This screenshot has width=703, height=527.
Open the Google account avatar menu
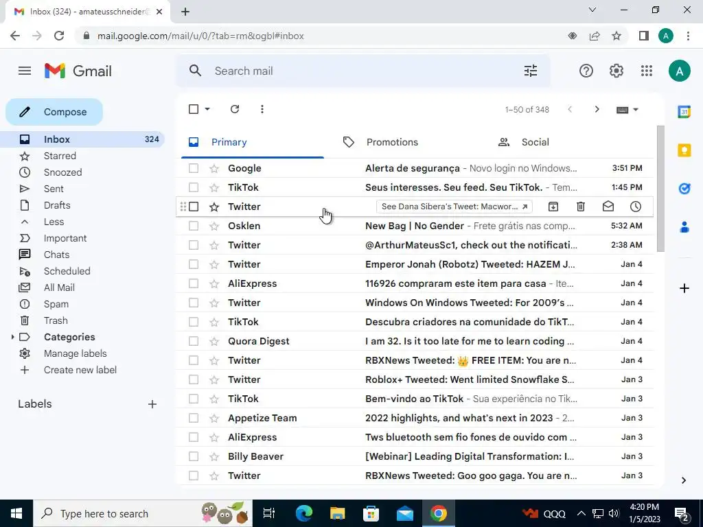[x=680, y=71]
